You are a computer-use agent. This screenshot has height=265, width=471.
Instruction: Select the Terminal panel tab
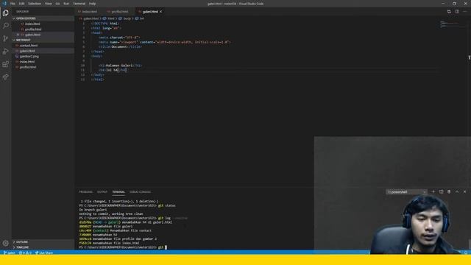tap(118, 191)
